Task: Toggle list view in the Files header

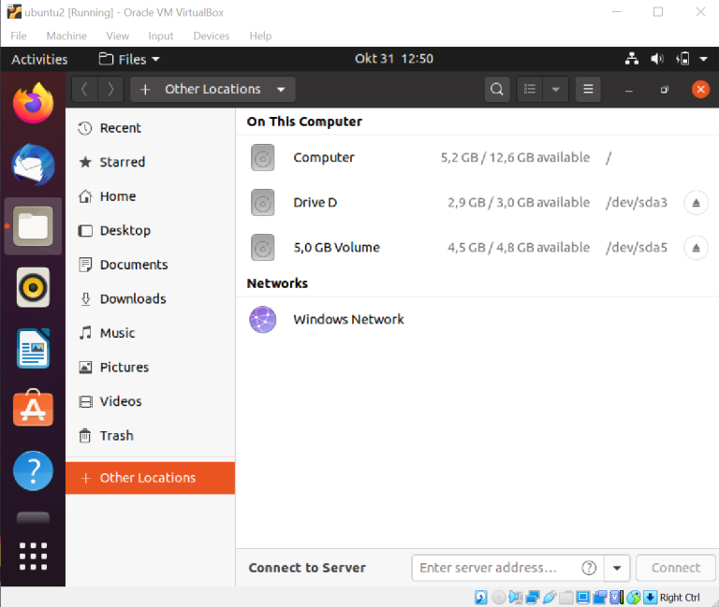Action: (x=531, y=89)
